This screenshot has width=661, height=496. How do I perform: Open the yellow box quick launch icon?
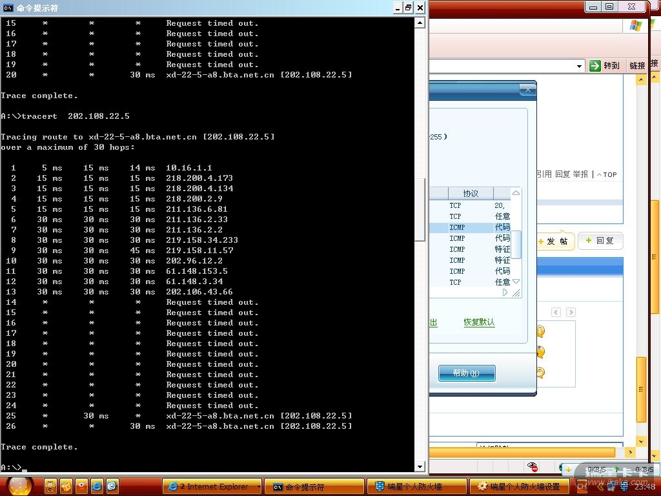[66, 486]
